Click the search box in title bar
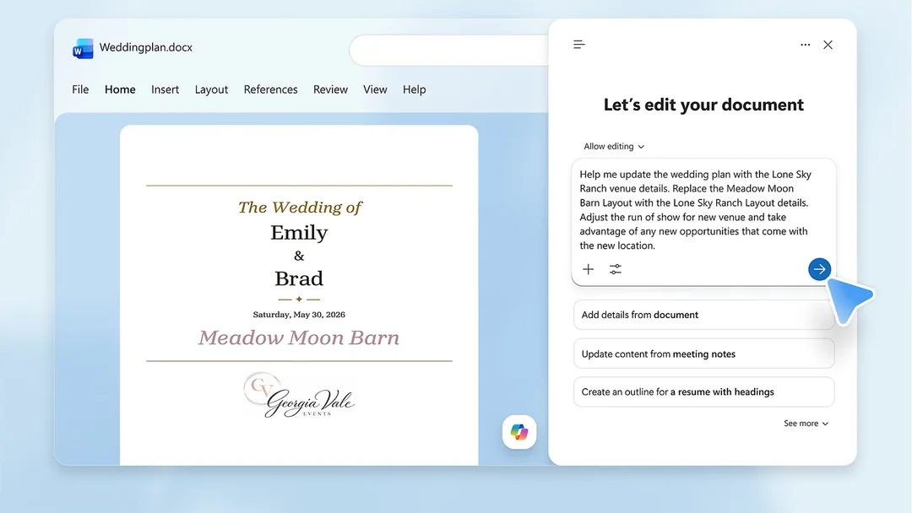912x513 pixels. [449, 51]
